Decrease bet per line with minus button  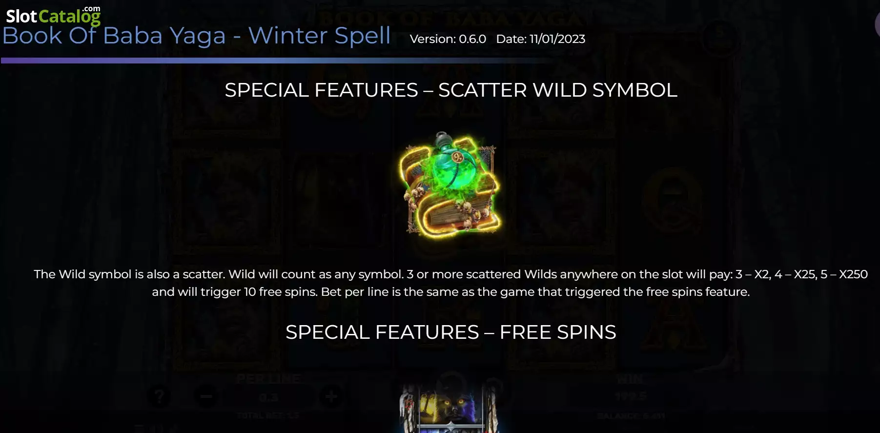[206, 396]
